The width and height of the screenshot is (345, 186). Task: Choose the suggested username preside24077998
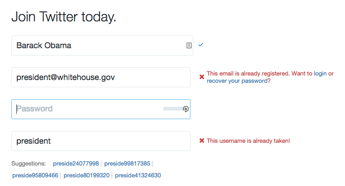click(x=76, y=163)
